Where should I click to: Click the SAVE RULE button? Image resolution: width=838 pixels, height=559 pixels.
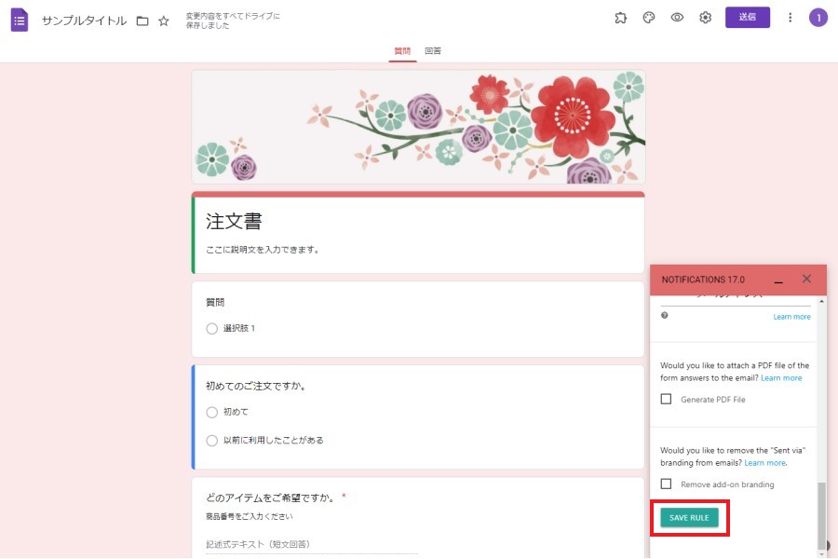[689, 518]
